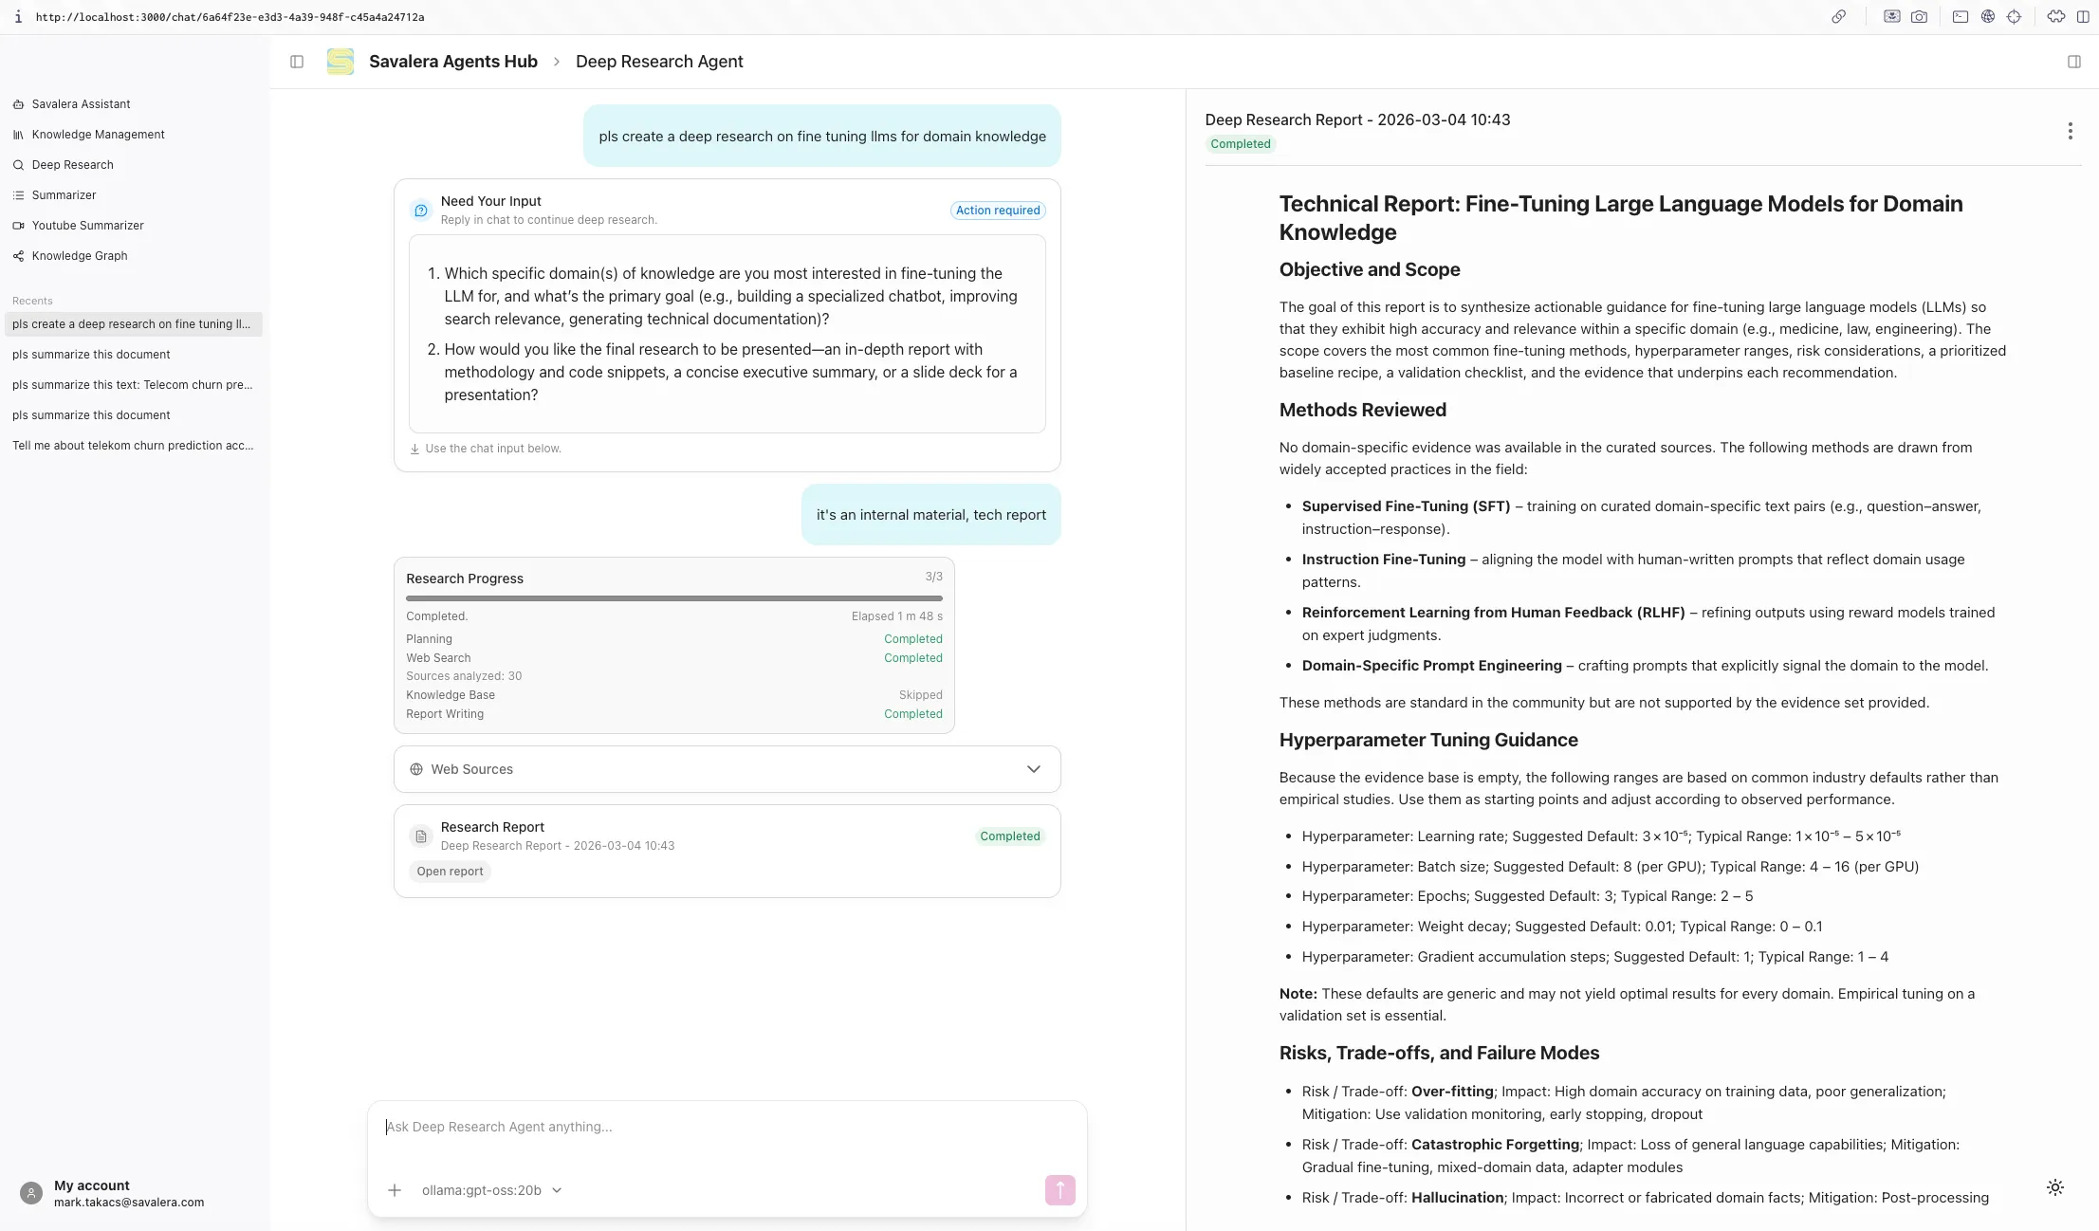Click the Savalera logo icon
The image size is (2099, 1231).
pyautogui.click(x=341, y=62)
